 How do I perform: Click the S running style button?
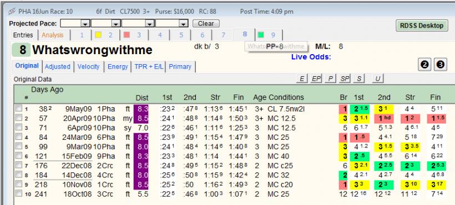(x=359, y=78)
